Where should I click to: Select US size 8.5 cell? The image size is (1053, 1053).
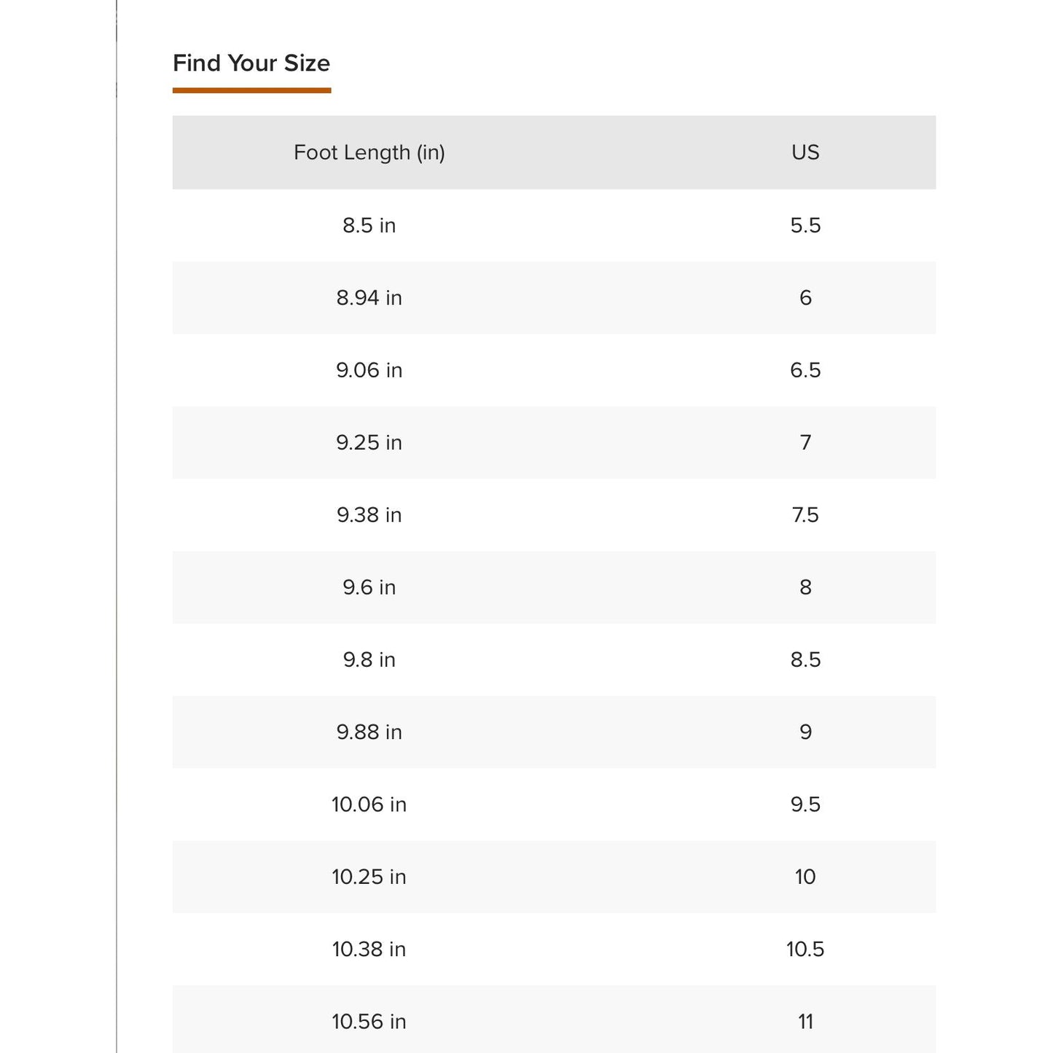tap(805, 659)
